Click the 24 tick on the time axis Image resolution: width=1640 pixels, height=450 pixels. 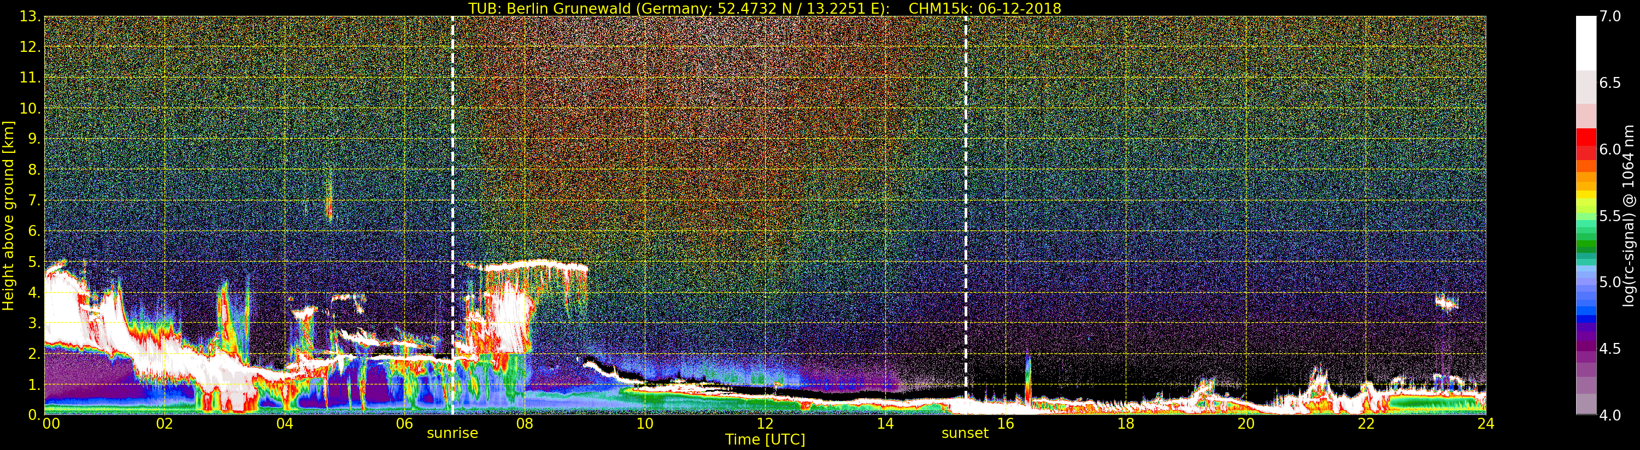click(1485, 423)
